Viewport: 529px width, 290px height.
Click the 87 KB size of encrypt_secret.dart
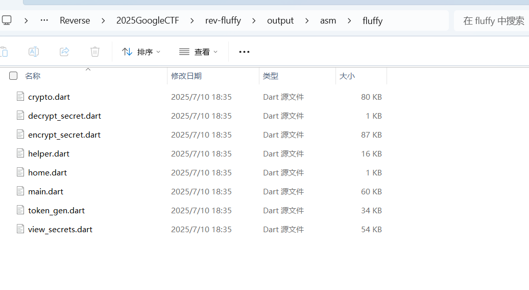[x=371, y=135]
